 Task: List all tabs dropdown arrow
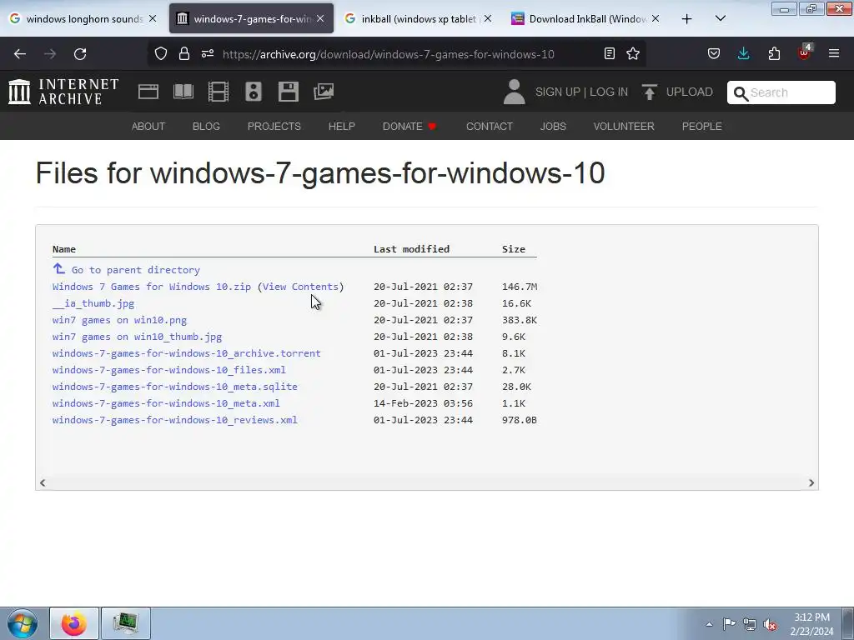coord(720,18)
